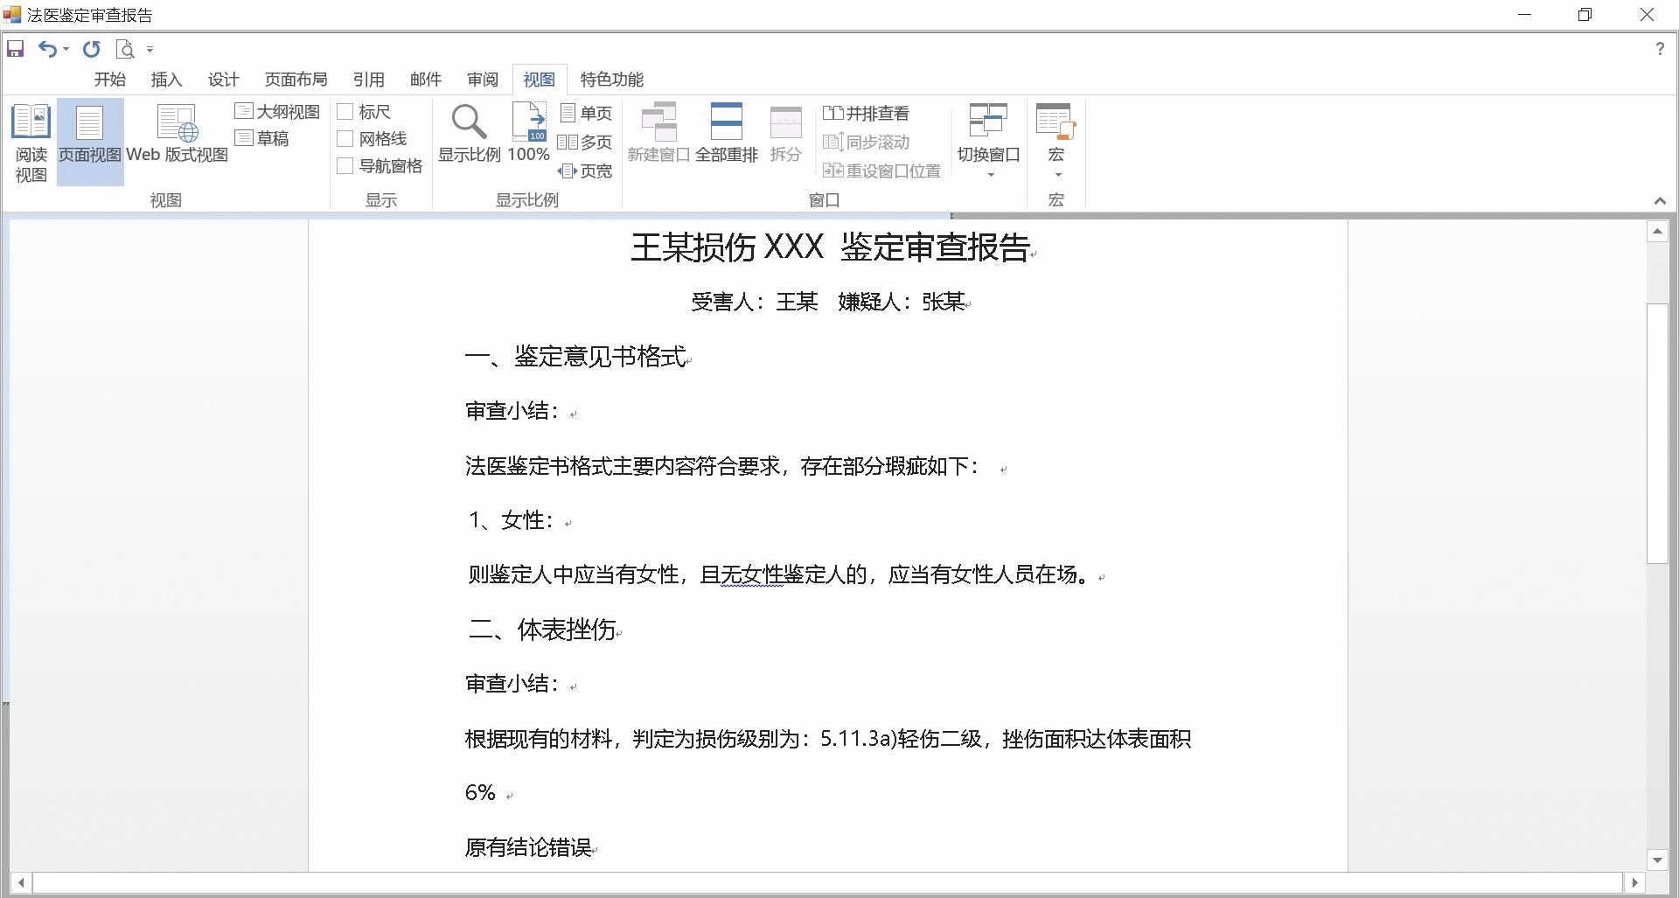Click 并排查看 view side by side
The width and height of the screenshot is (1679, 898).
click(x=866, y=113)
